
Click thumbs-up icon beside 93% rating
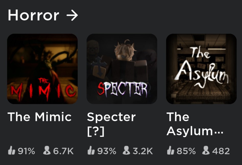pyautogui.click(x=91, y=150)
